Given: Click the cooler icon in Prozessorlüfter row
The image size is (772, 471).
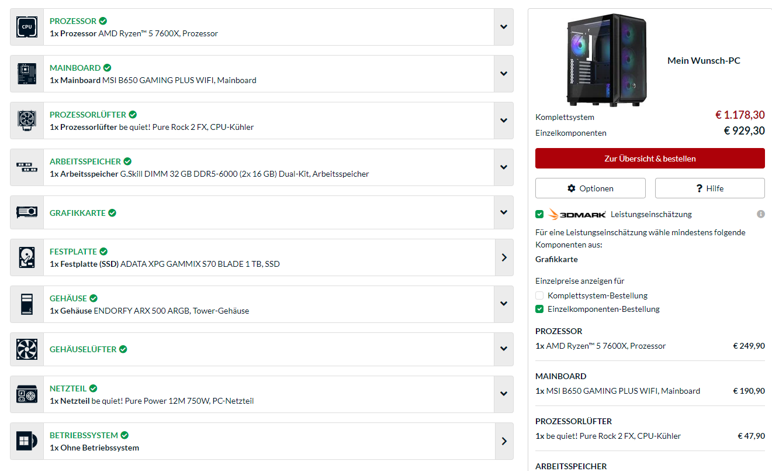Looking at the screenshot, I should point(27,121).
